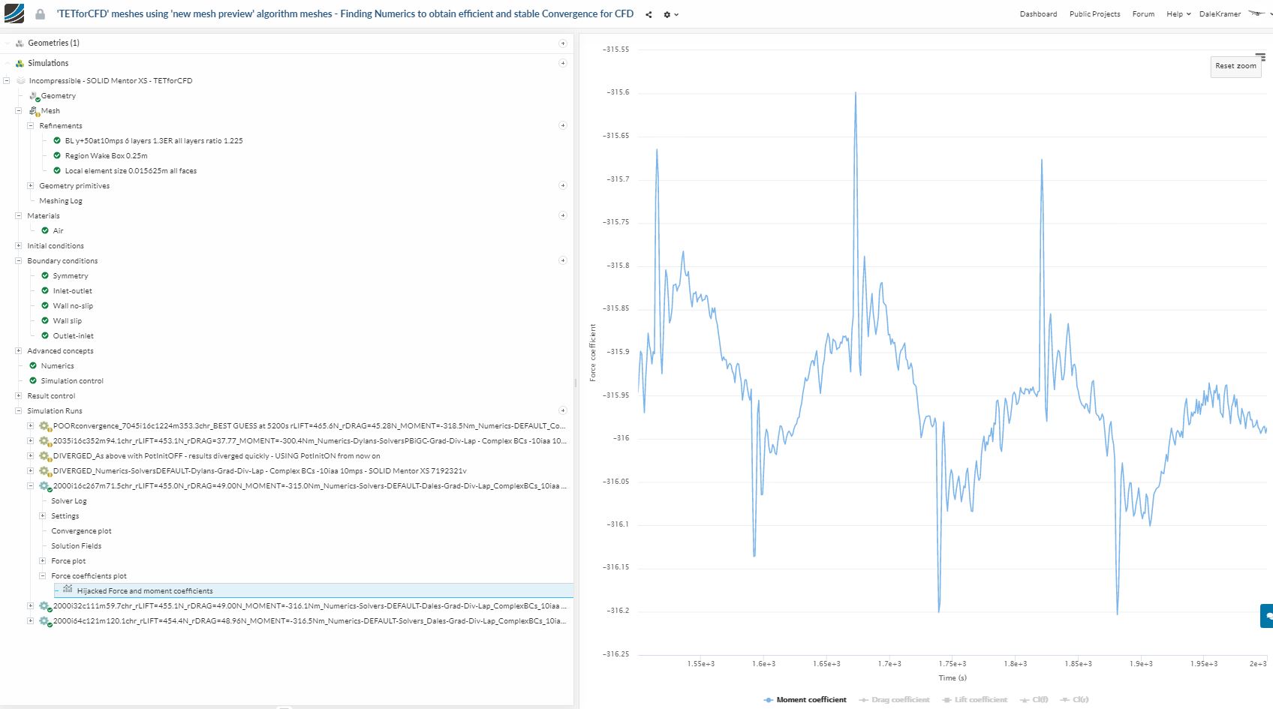1273x709 pixels.
Task: Open the chart hamburger context menu
Action: pyautogui.click(x=1260, y=56)
